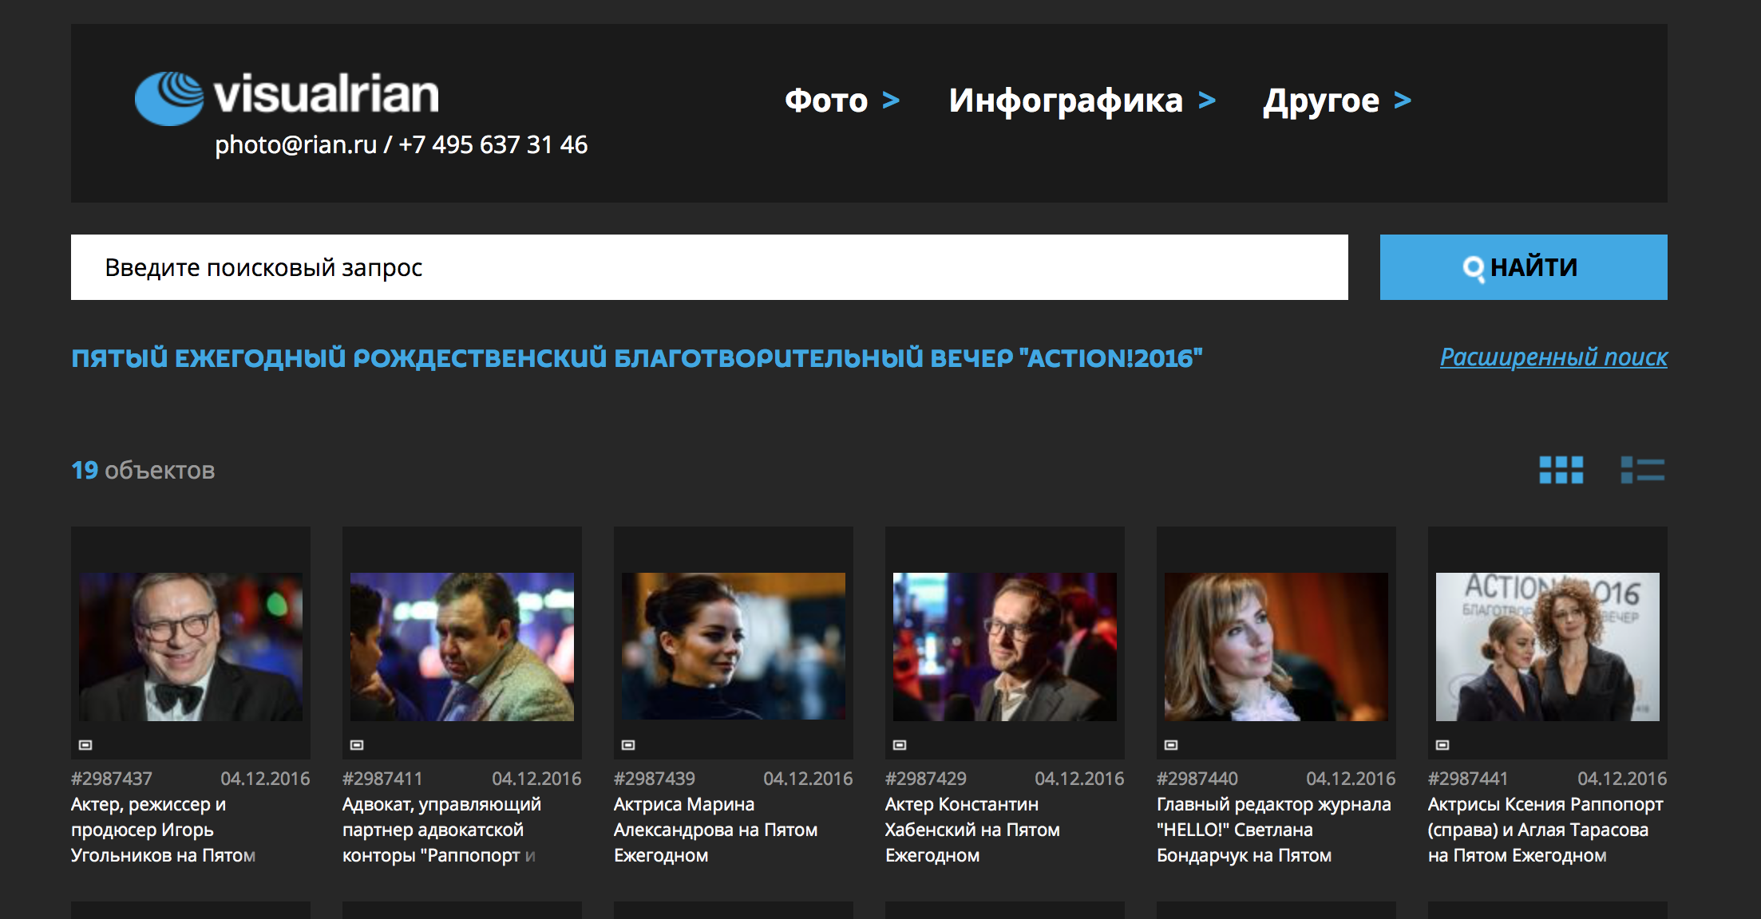Click small icon under Konstantin Khabensky photo

click(900, 745)
